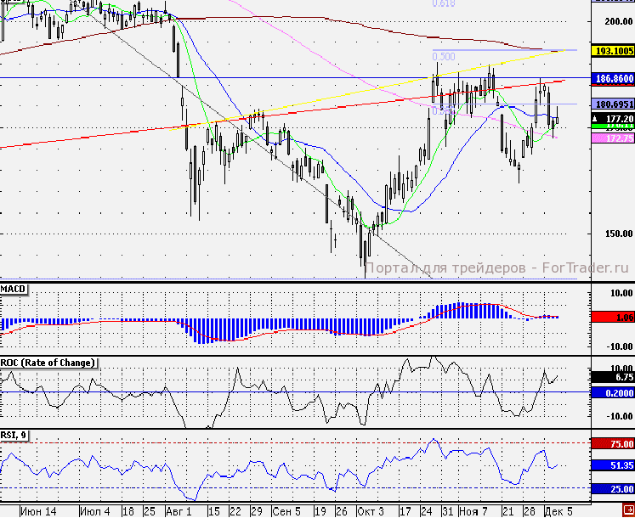Select the blue 25.00 RSI oversold tag
Viewport: 635px width, 518px height.
[x=612, y=488]
